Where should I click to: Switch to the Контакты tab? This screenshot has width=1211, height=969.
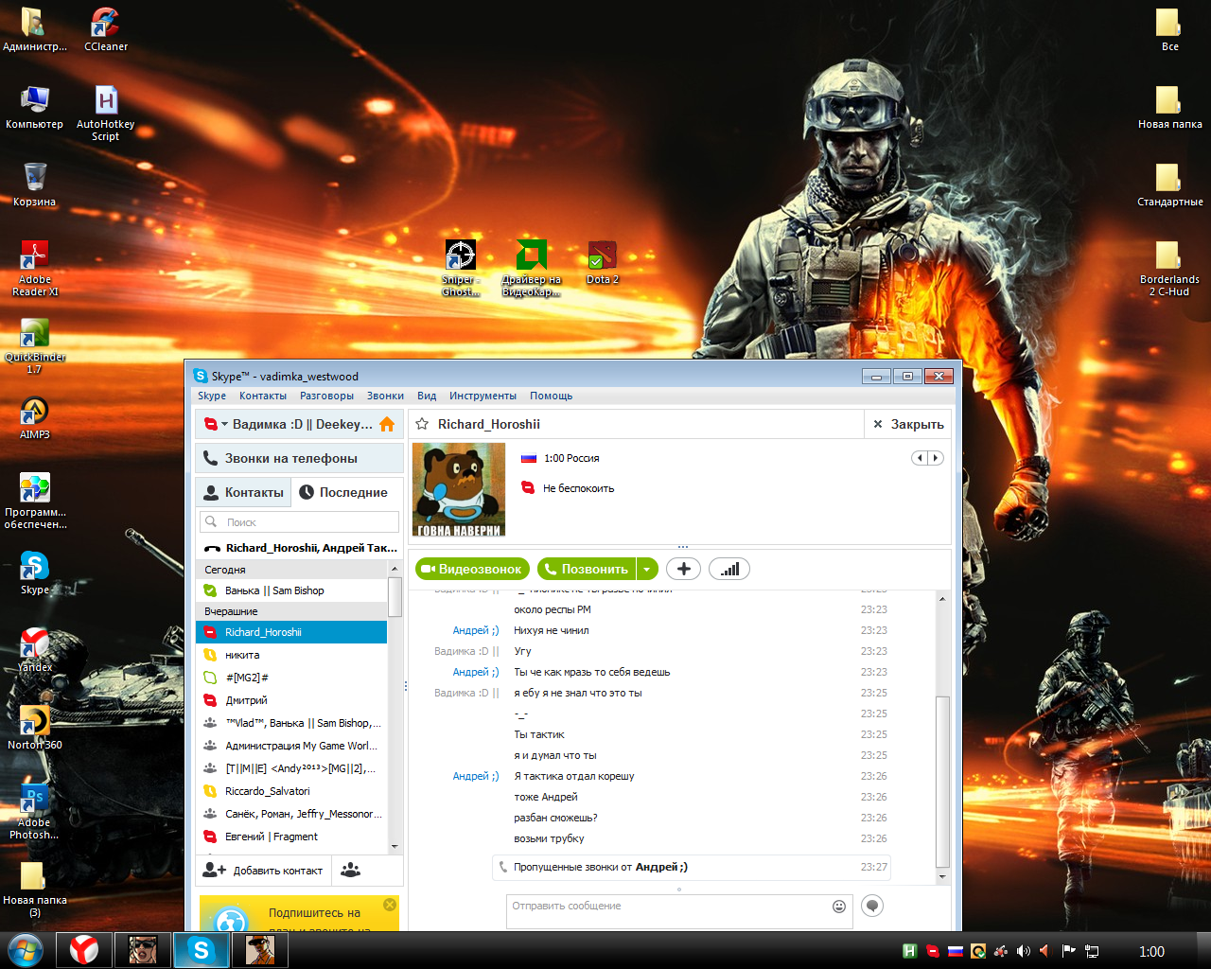tap(243, 492)
